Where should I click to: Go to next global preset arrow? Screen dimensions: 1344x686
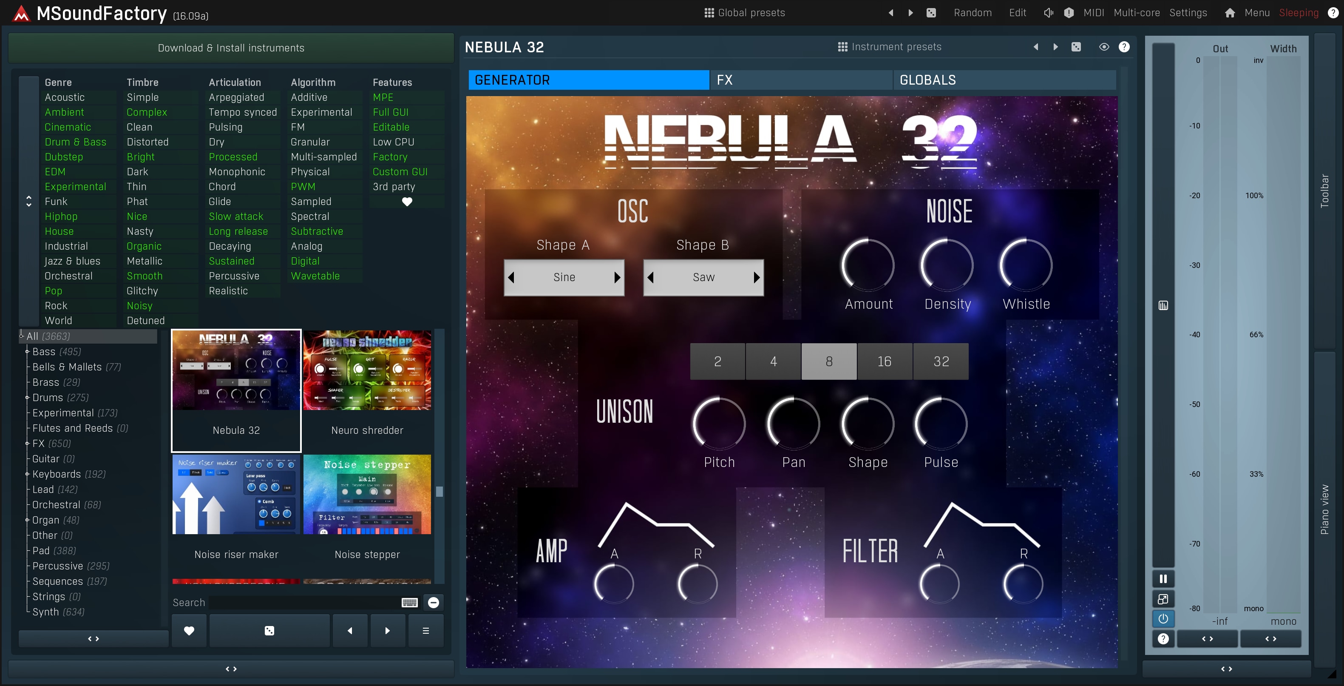[910, 12]
